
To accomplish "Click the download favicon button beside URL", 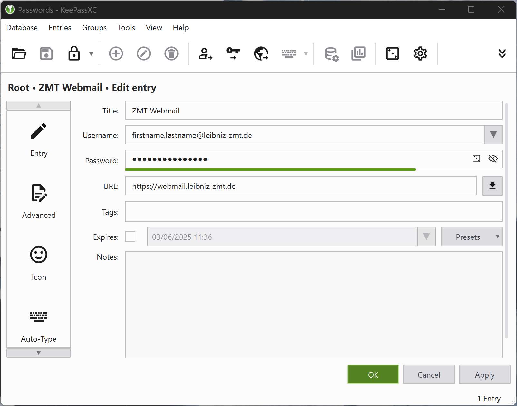I will click(492, 186).
